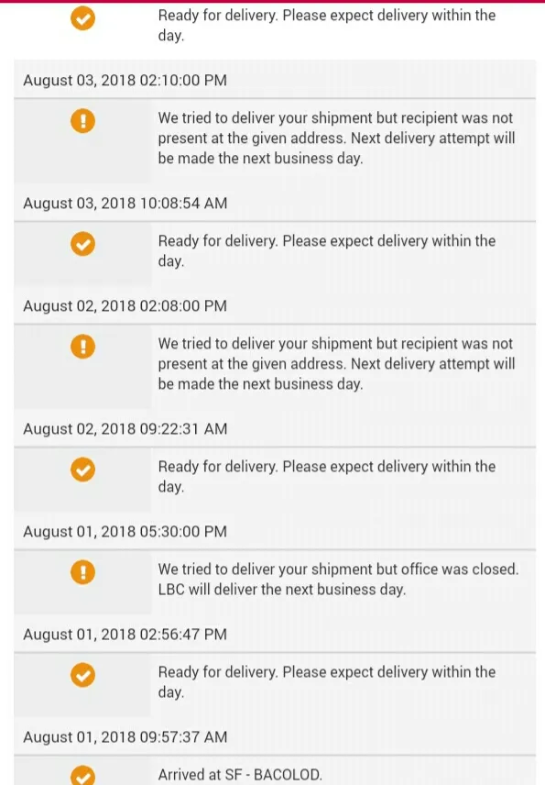This screenshot has height=785, width=545.
Task: Click the warning icon beside office was closed message
Action: 83,572
